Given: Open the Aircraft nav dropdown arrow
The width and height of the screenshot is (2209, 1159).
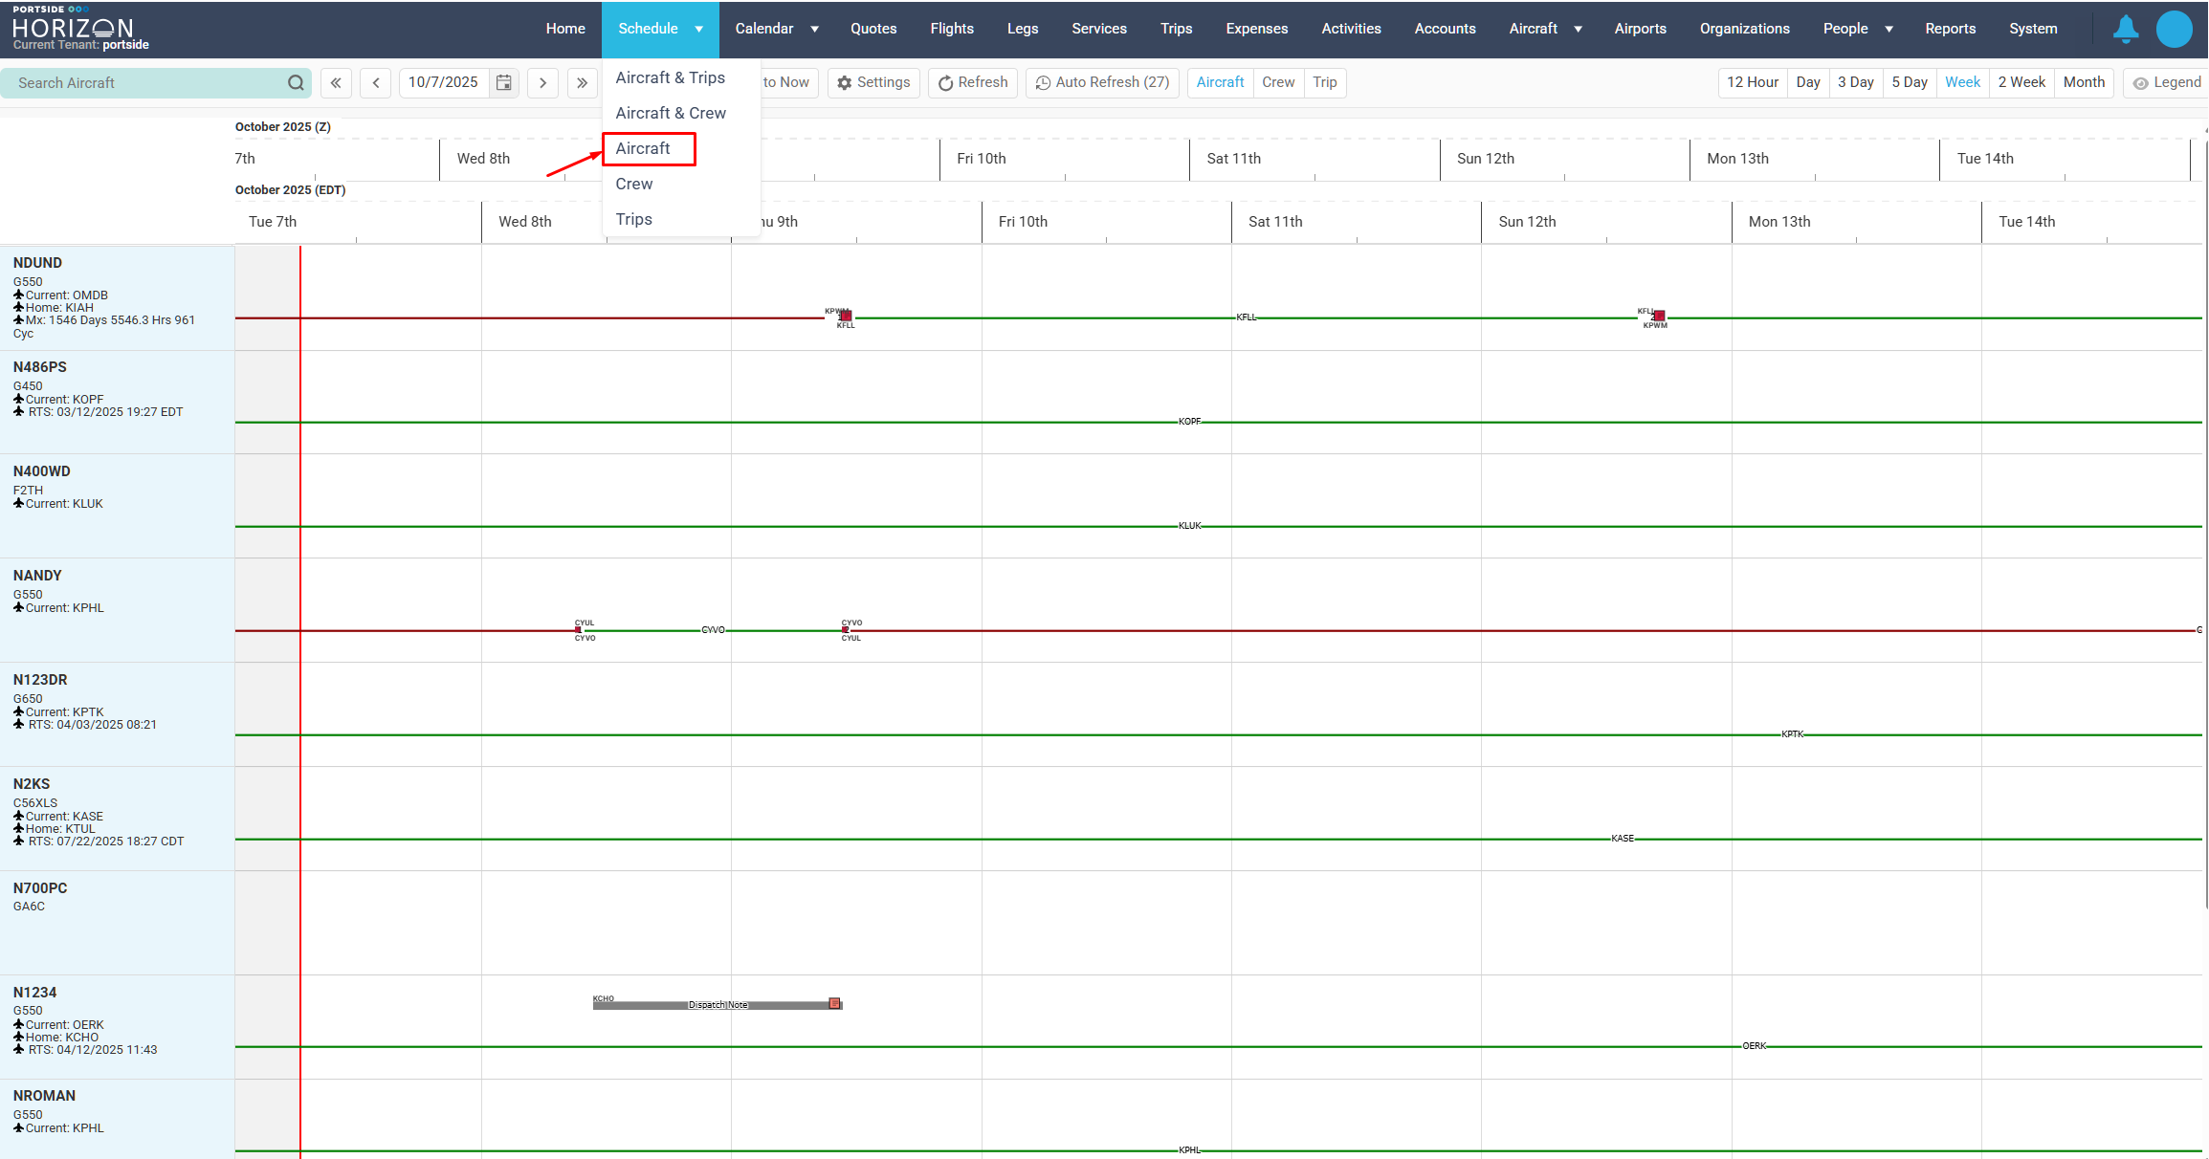Looking at the screenshot, I should (x=1578, y=29).
